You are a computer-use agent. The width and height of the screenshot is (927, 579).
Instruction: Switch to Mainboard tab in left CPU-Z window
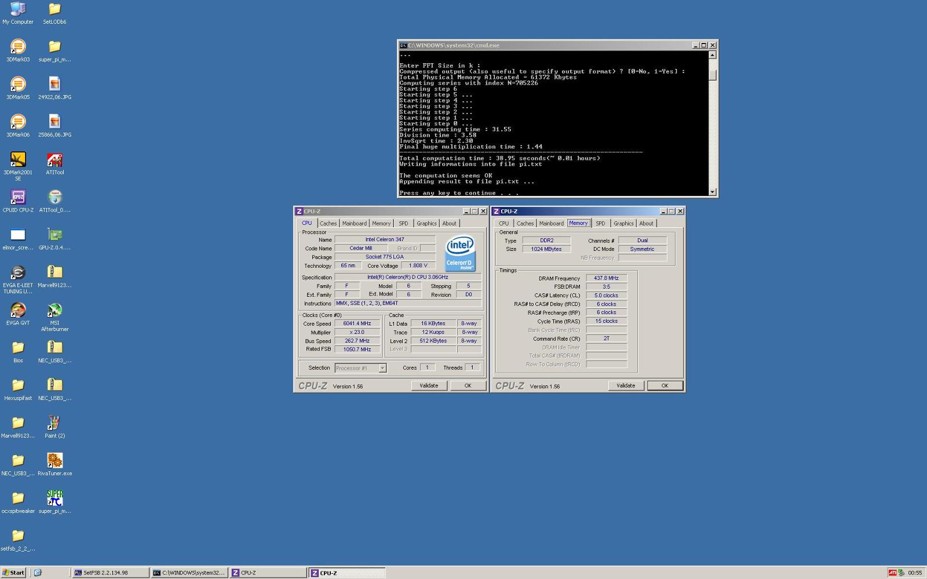click(354, 223)
